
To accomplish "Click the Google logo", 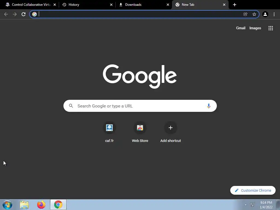I will 140,77.
